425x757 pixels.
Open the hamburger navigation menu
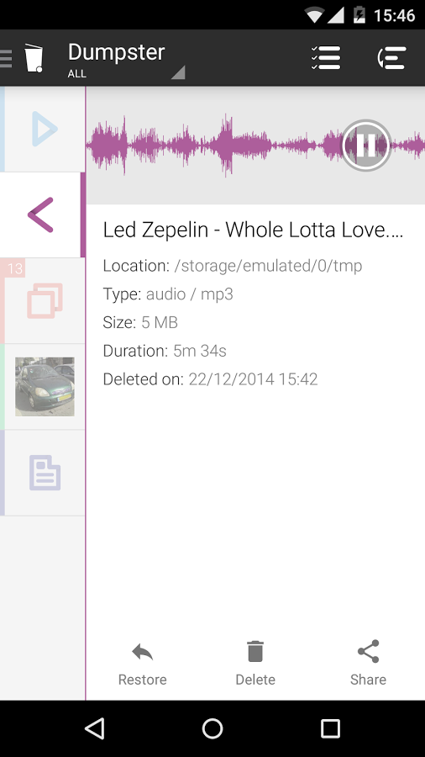pyautogui.click(x=6, y=58)
